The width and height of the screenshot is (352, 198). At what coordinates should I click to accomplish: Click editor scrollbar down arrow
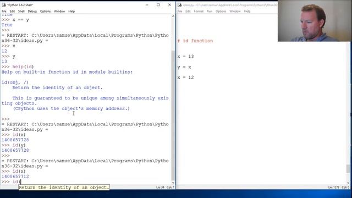tap(348, 183)
